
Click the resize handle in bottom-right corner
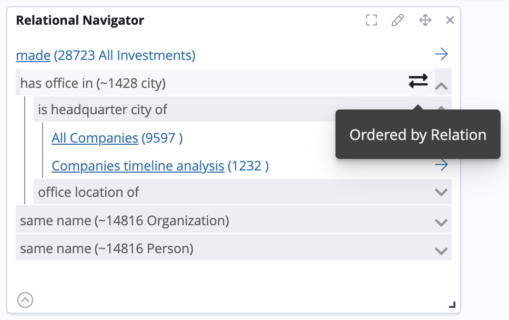pos(452,304)
